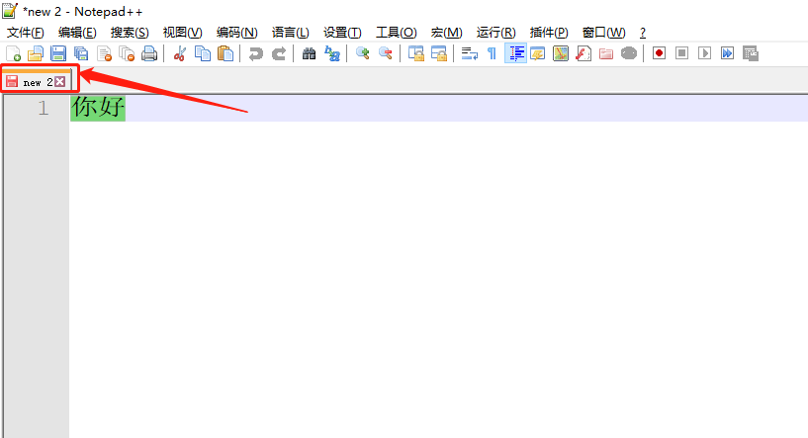The height and width of the screenshot is (438, 808).
Task: Redo the edit via toolbar arrow
Action: 279,53
